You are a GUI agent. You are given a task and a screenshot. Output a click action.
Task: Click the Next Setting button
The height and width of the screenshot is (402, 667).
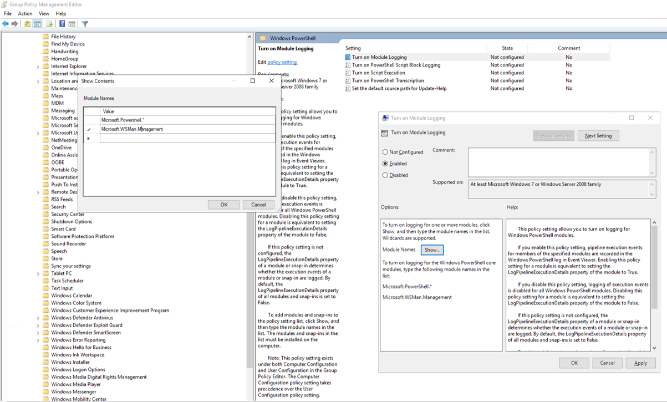point(598,136)
